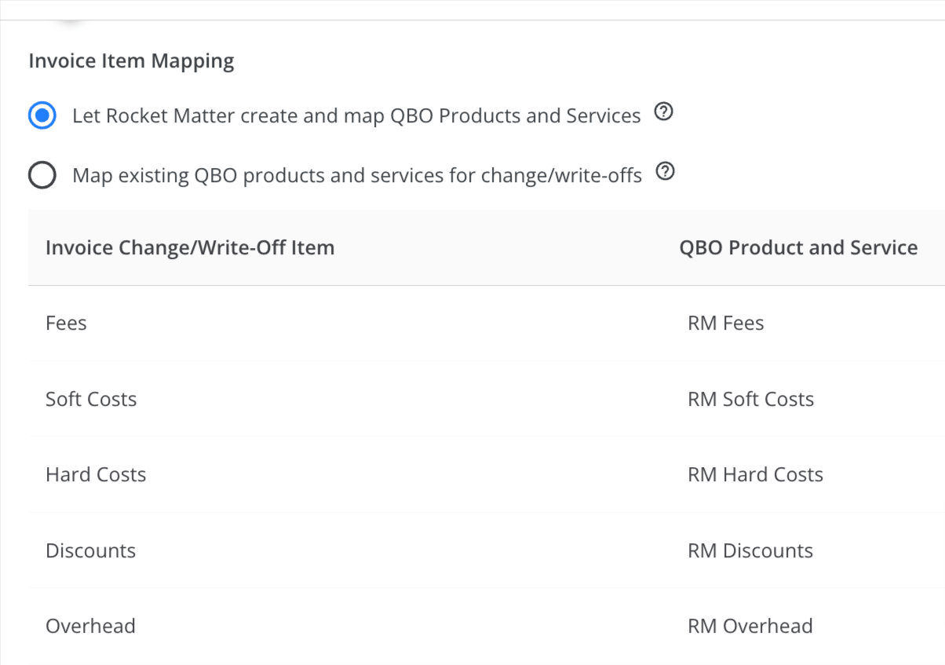Open help icon beside Map existing QBO option
The image size is (945, 665).
665,172
